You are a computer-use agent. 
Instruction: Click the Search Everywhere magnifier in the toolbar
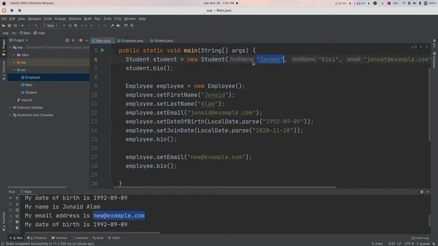pyautogui.click(x=132, y=26)
